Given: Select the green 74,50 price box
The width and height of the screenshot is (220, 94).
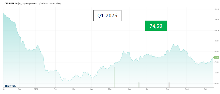Looking at the screenshot, I should [x=156, y=26].
